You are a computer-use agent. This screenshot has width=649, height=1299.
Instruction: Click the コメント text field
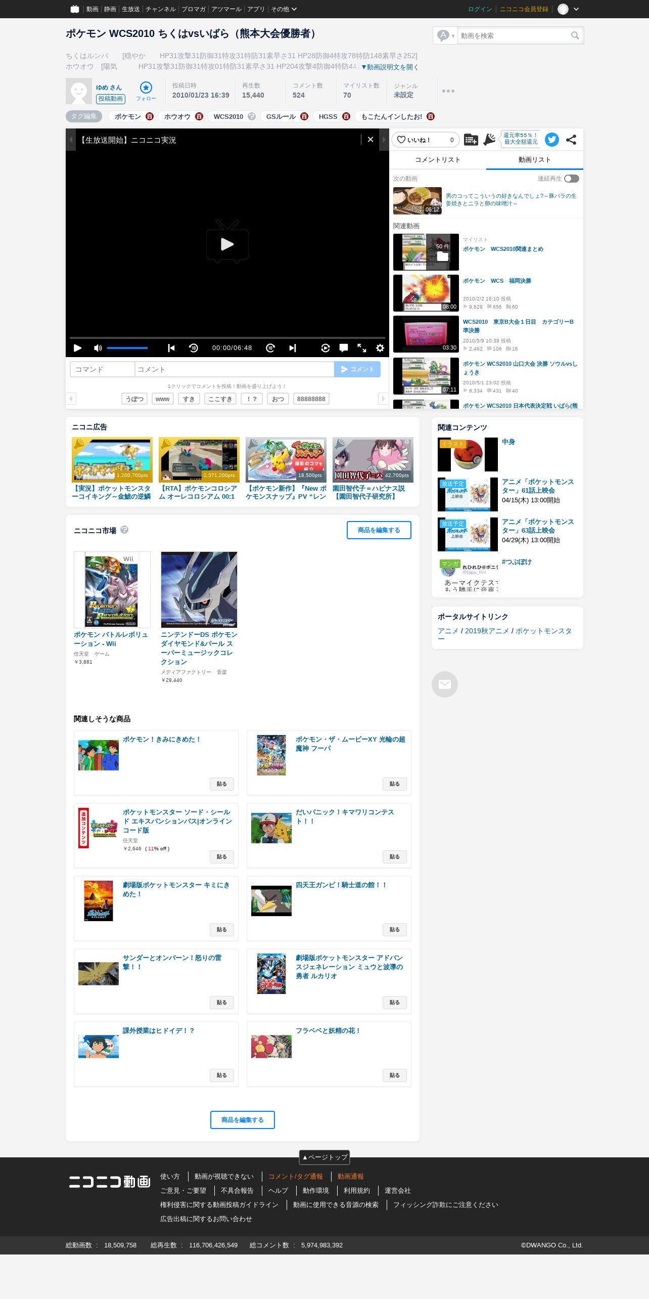tap(235, 369)
